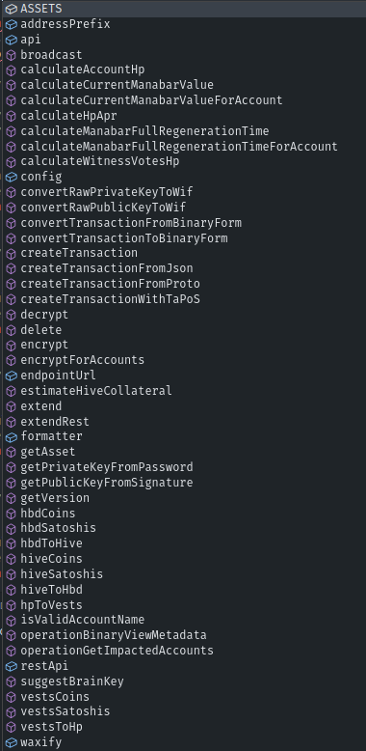The width and height of the screenshot is (366, 751).
Task: Go to calculateAccountHp in the outline
Action: pyautogui.click(x=82, y=70)
